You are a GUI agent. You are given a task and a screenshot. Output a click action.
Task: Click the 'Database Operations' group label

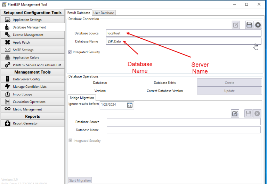[x=83, y=76]
